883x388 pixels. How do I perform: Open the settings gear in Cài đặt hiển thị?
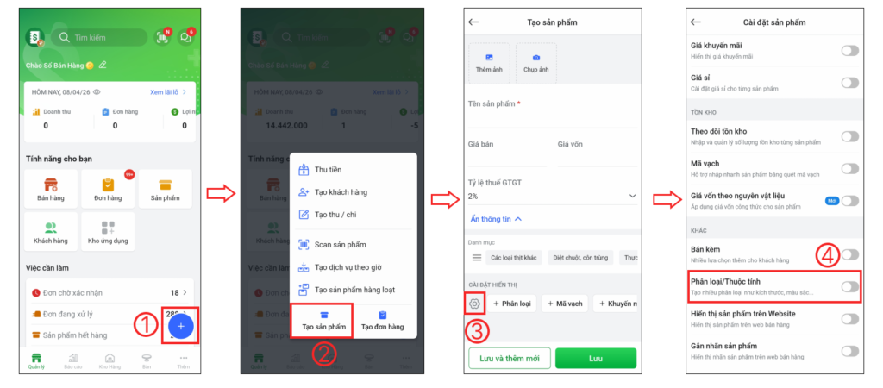[475, 304]
